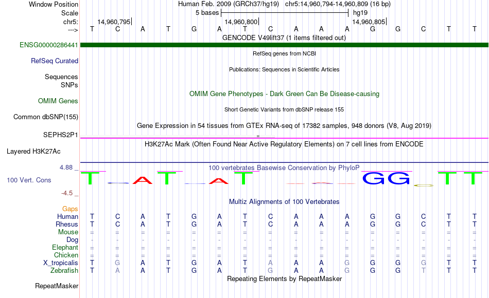Select the Zebrafish alignment row label
Screen dimensions: 489x298
point(64,270)
